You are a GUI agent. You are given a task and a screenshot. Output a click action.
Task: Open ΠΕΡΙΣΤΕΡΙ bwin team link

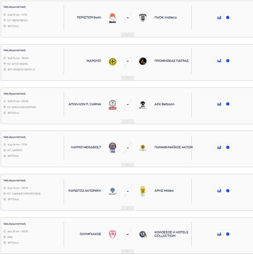point(89,17)
